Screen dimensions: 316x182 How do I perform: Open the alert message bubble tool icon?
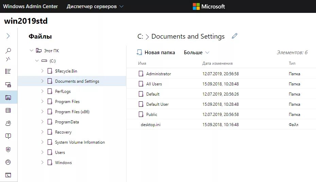[x=8, y=136]
